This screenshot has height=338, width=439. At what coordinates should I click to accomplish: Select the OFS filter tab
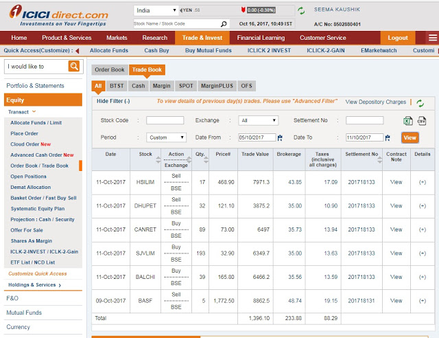tap(246, 86)
